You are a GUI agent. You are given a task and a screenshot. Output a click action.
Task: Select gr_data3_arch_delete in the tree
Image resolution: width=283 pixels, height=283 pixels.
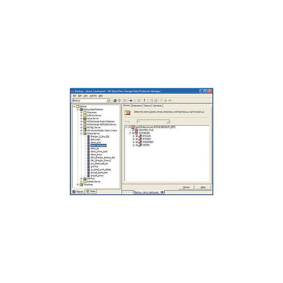(x=101, y=170)
